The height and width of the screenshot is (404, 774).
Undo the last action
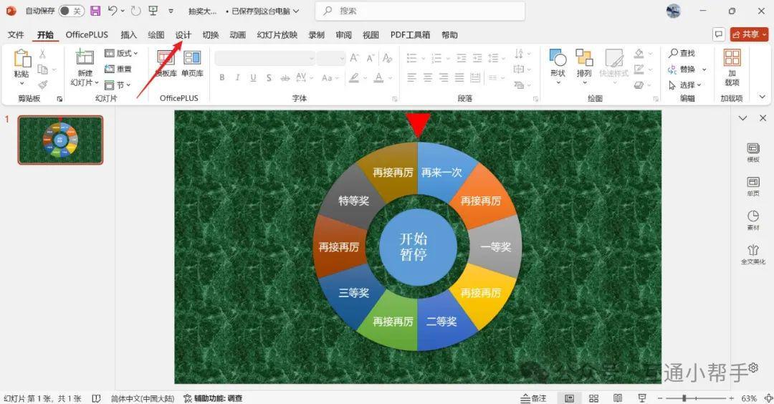click(112, 10)
